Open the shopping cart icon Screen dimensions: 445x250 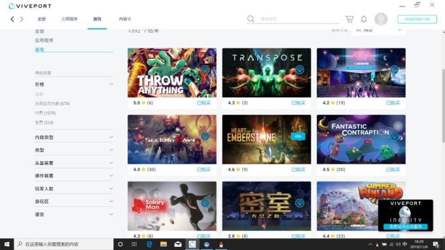pos(349,19)
